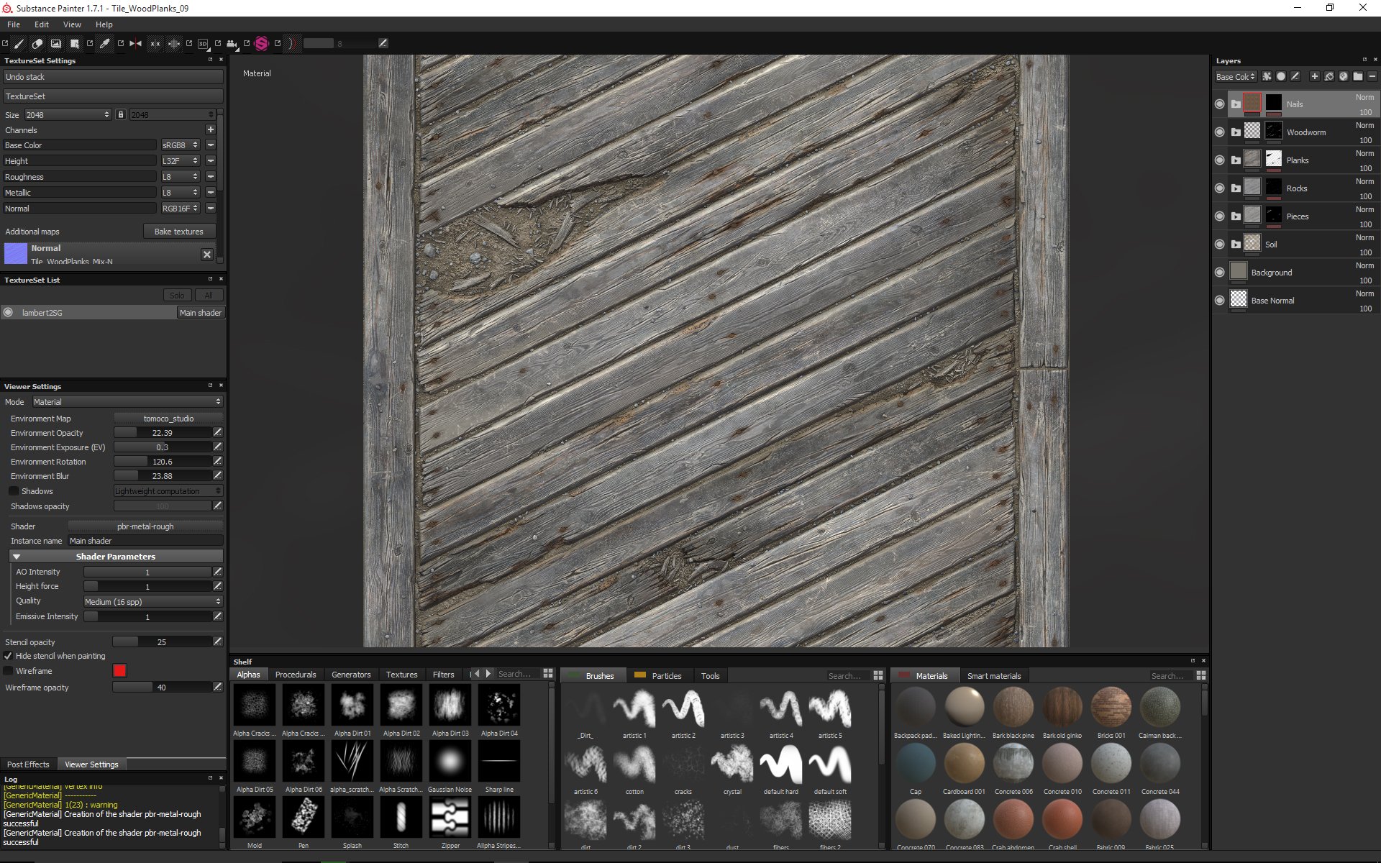This screenshot has width=1381, height=863.
Task: Collapse the Shader Parameters section
Action: click(17, 557)
